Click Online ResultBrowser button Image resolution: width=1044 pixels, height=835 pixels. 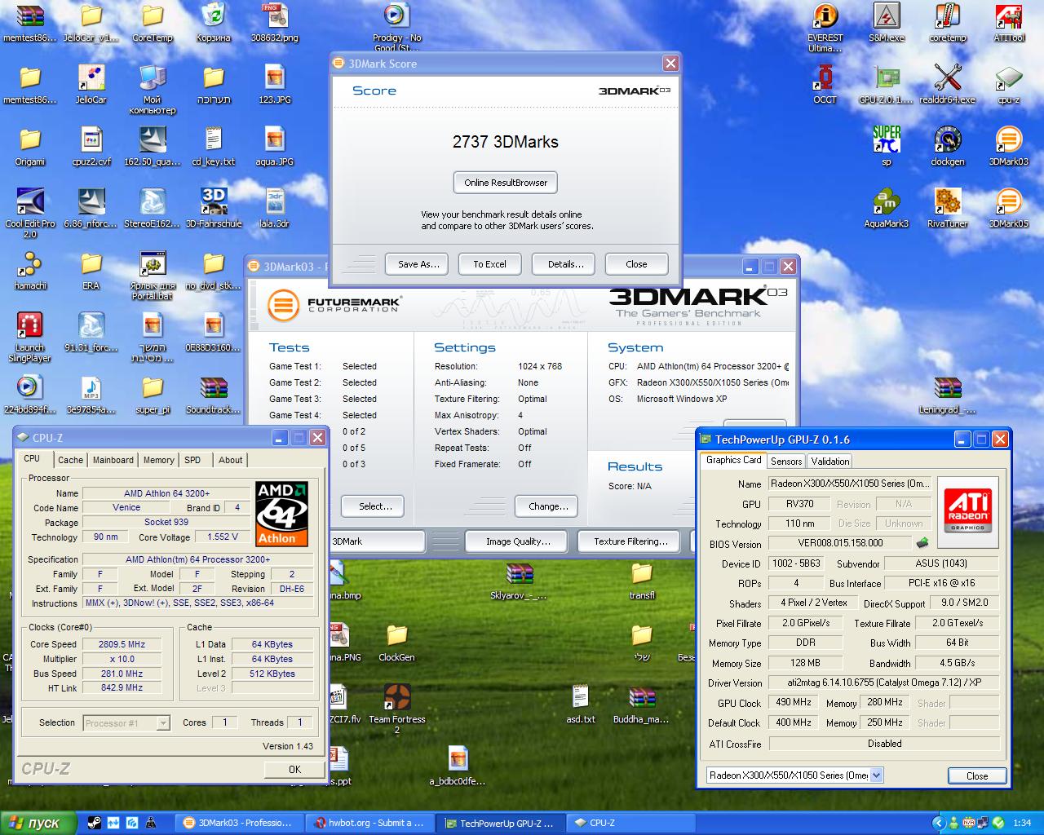click(506, 183)
